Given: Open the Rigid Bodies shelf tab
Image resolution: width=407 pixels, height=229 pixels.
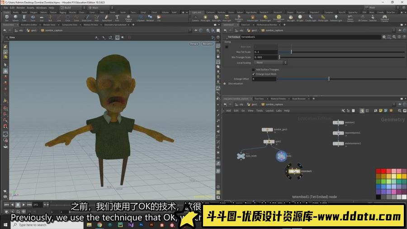Looking at the screenshot, I should pos(251,12).
